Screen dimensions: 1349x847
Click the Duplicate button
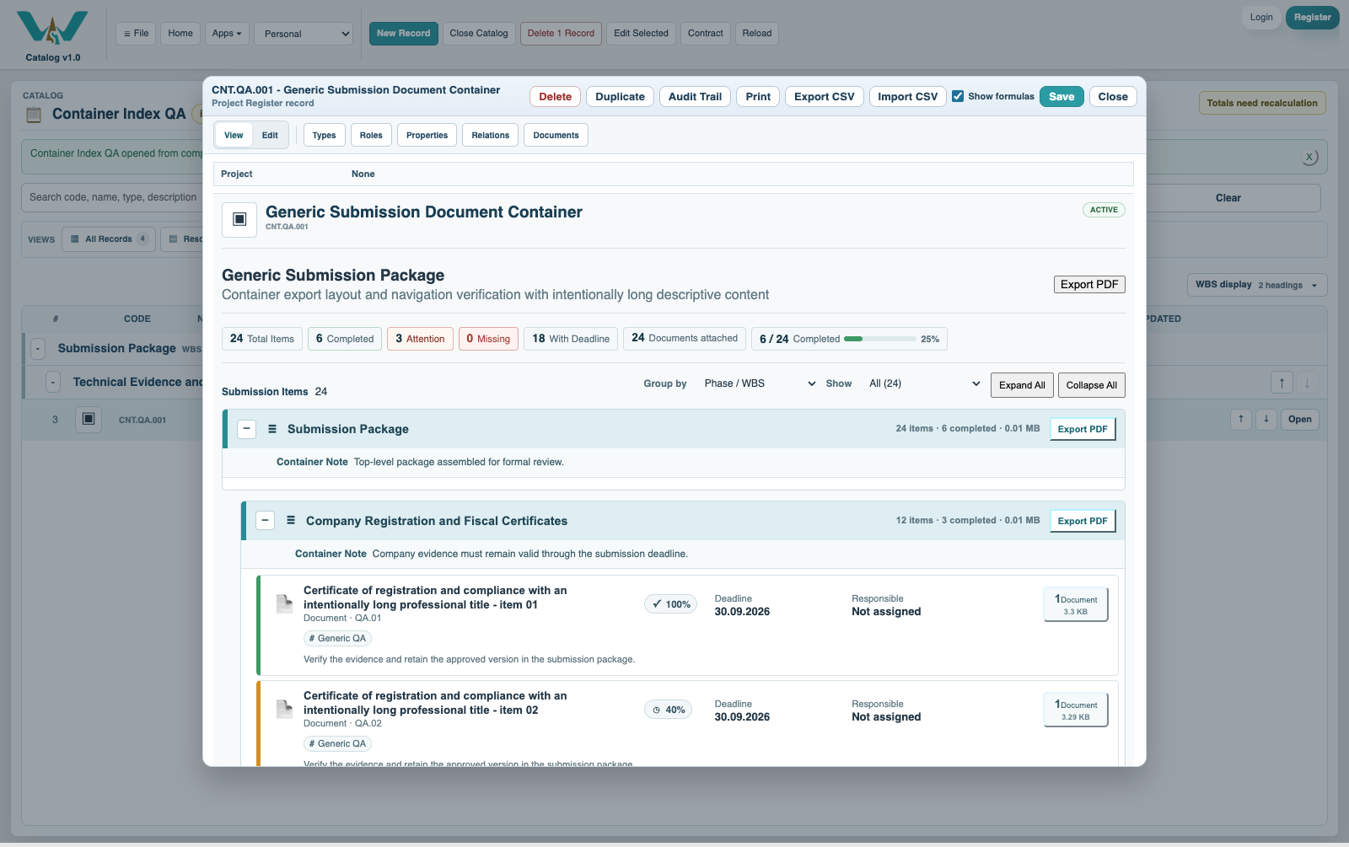(620, 96)
